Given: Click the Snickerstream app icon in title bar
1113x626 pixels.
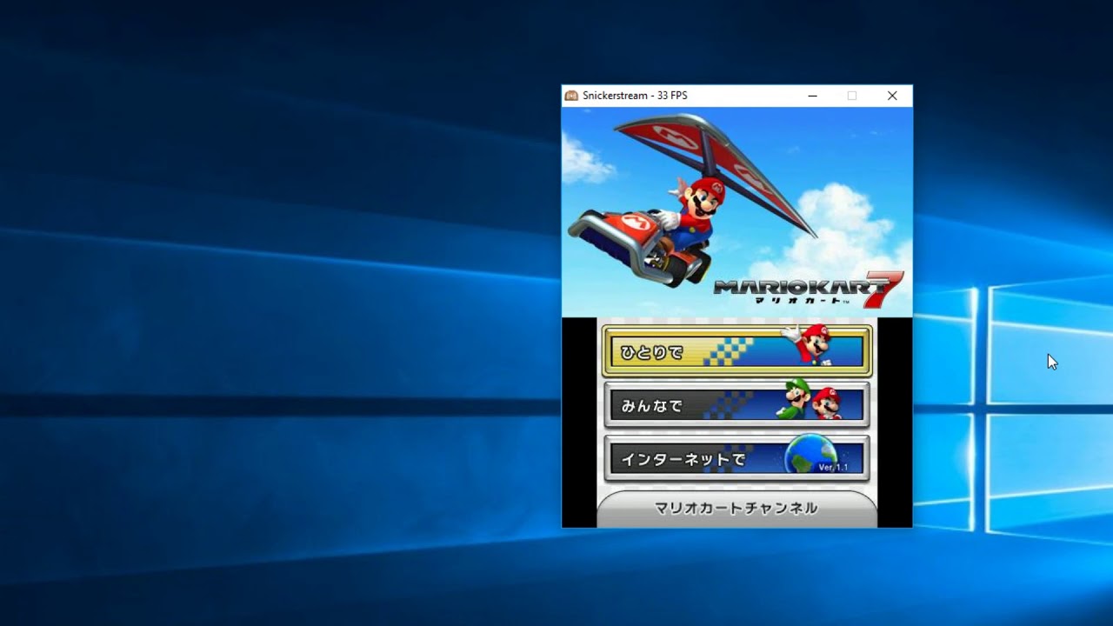Looking at the screenshot, I should point(571,96).
